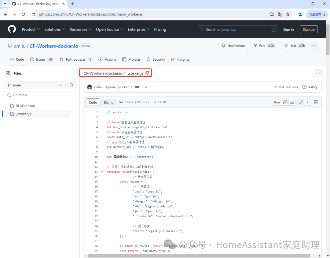Open more edit options dropdown arrow
Viewport: 330px width, 258px height.
(x=307, y=102)
